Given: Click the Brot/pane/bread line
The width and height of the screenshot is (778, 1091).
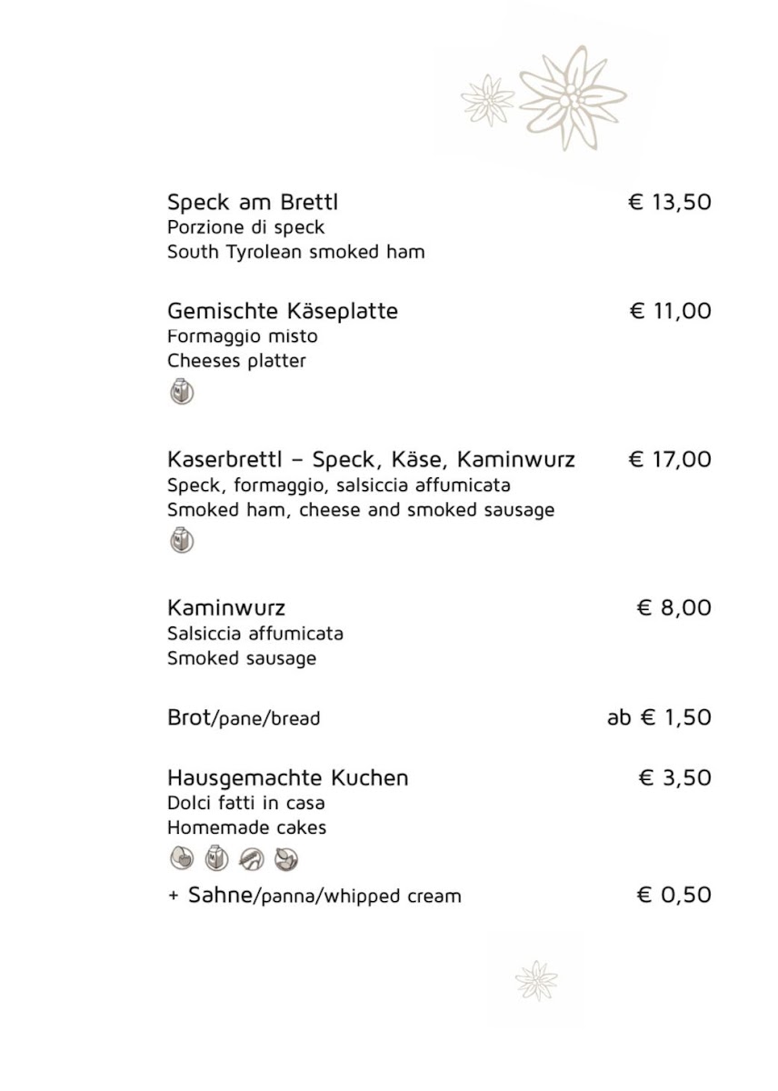Looking at the screenshot, I should coord(244,717).
